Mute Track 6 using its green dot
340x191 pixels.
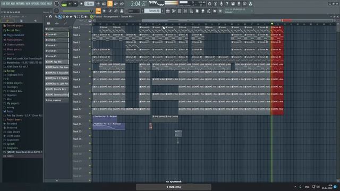[90, 69]
